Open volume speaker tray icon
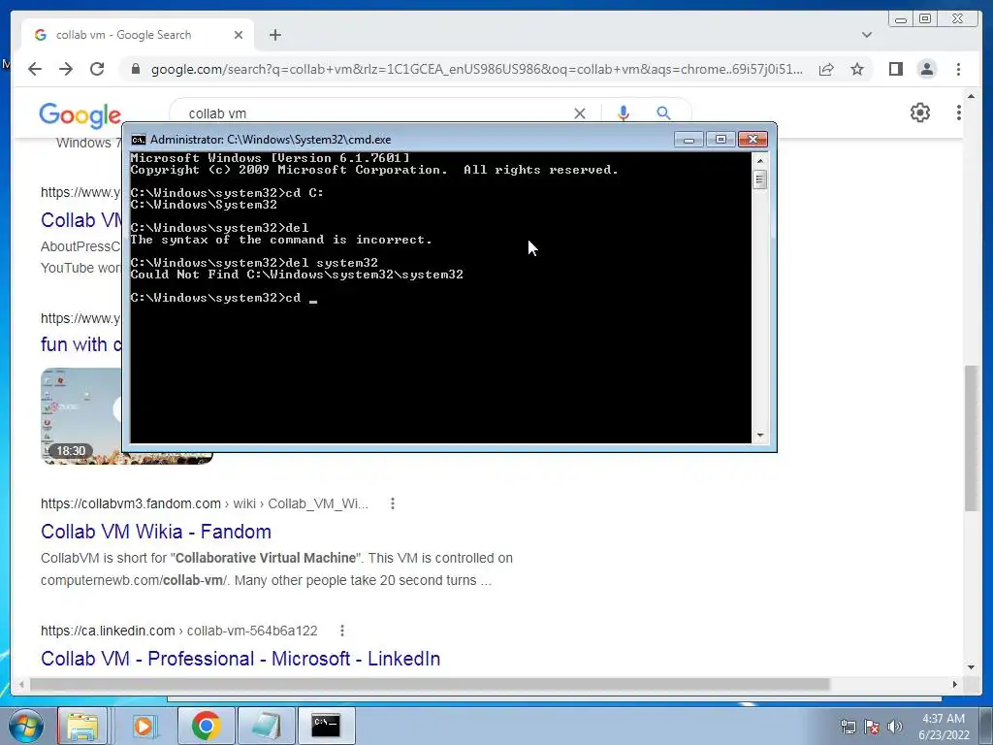This screenshot has width=993, height=745. pyautogui.click(x=895, y=728)
